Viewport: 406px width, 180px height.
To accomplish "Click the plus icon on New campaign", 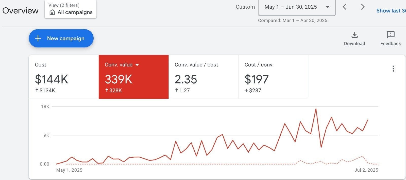I will click(38, 38).
